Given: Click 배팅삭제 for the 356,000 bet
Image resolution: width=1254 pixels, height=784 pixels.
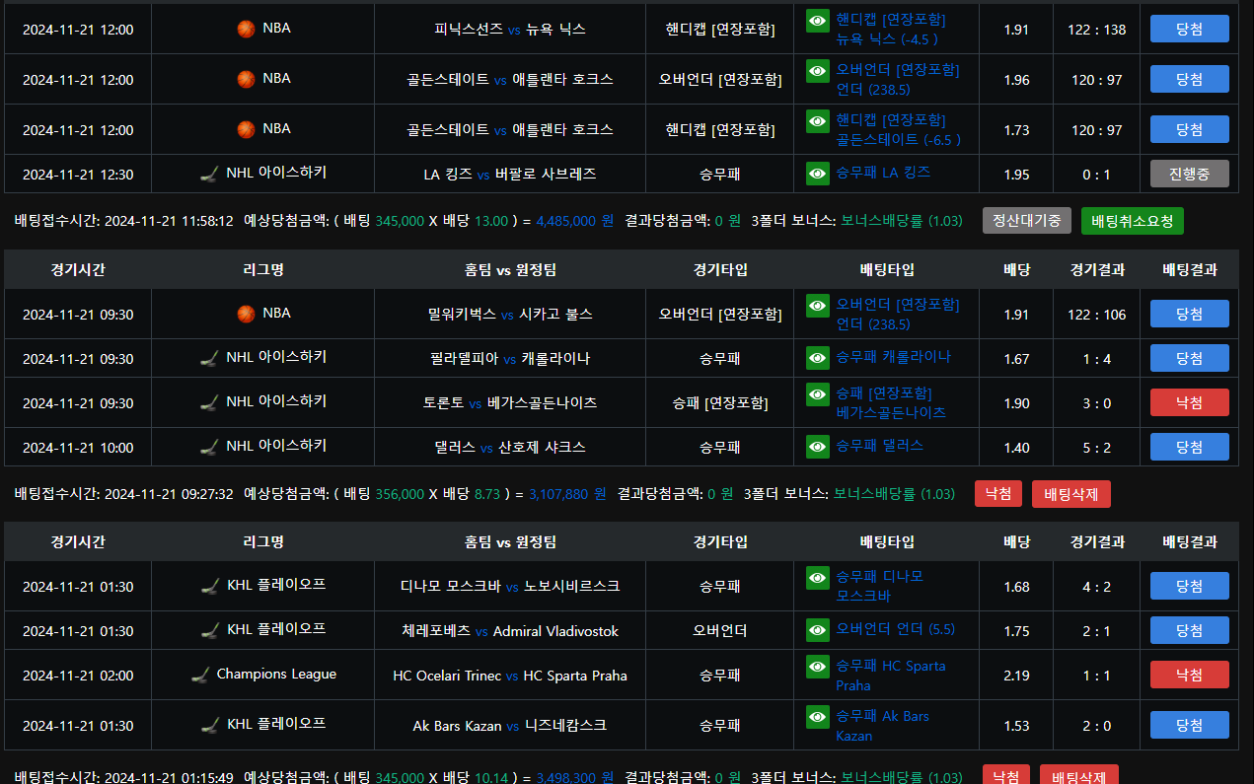Looking at the screenshot, I should coord(1070,494).
